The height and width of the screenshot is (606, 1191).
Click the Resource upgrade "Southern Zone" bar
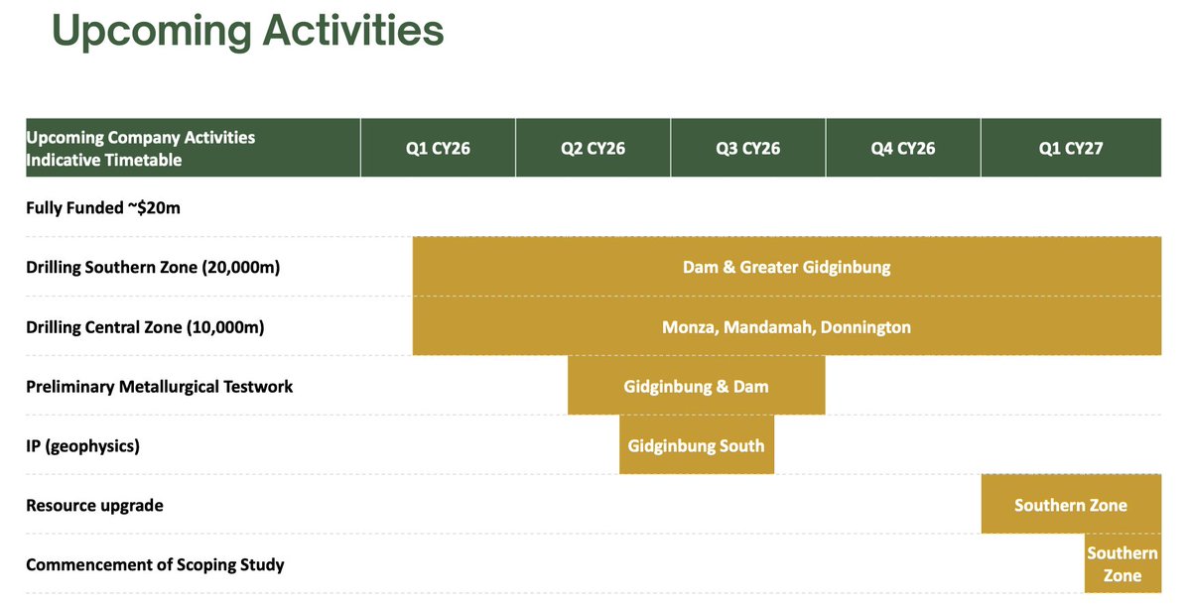(x=1071, y=505)
